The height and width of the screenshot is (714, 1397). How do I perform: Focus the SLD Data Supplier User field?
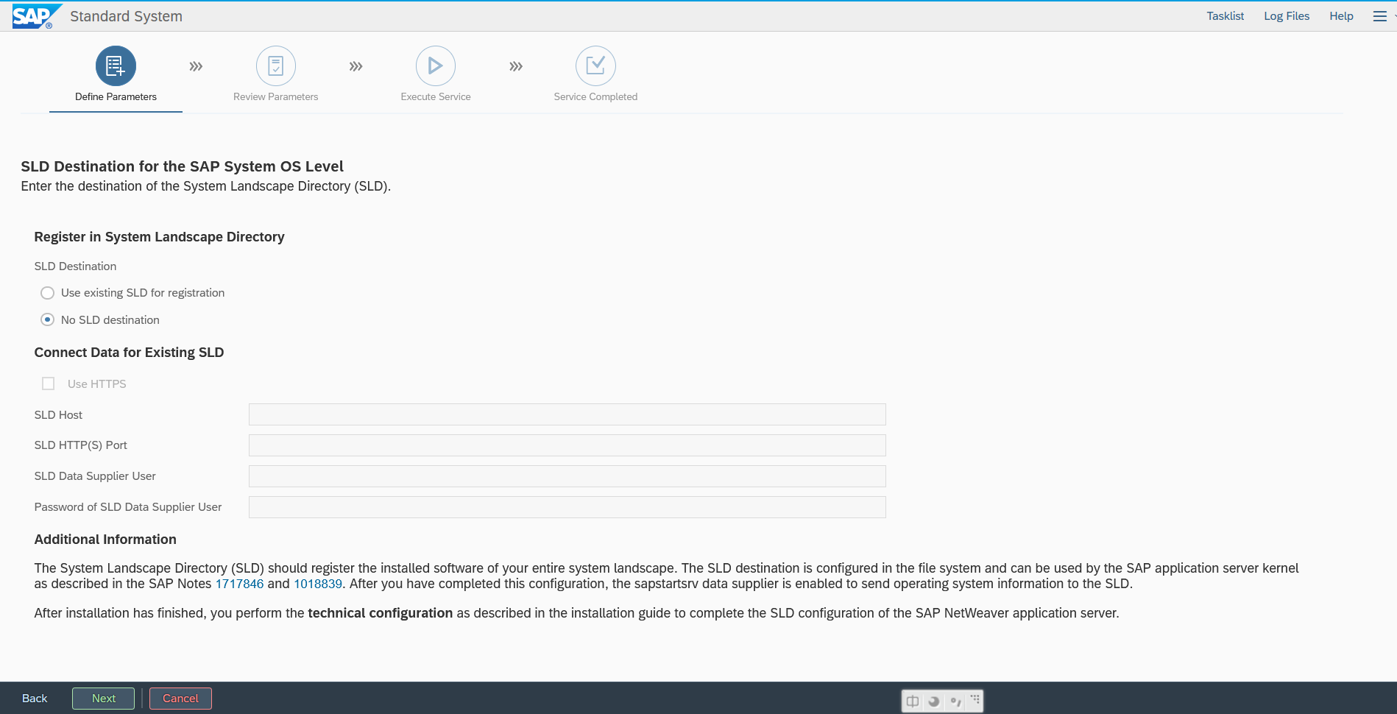point(567,476)
